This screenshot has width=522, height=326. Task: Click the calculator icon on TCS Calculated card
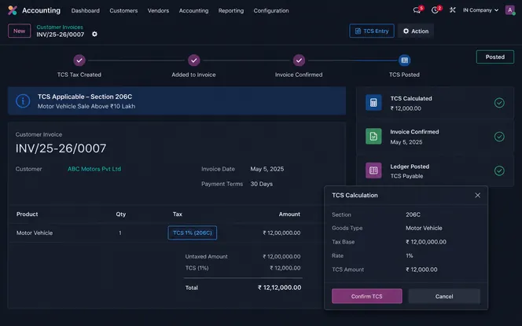(x=373, y=102)
